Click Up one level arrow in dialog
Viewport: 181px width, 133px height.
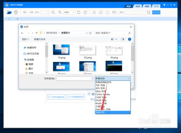tap(37, 33)
